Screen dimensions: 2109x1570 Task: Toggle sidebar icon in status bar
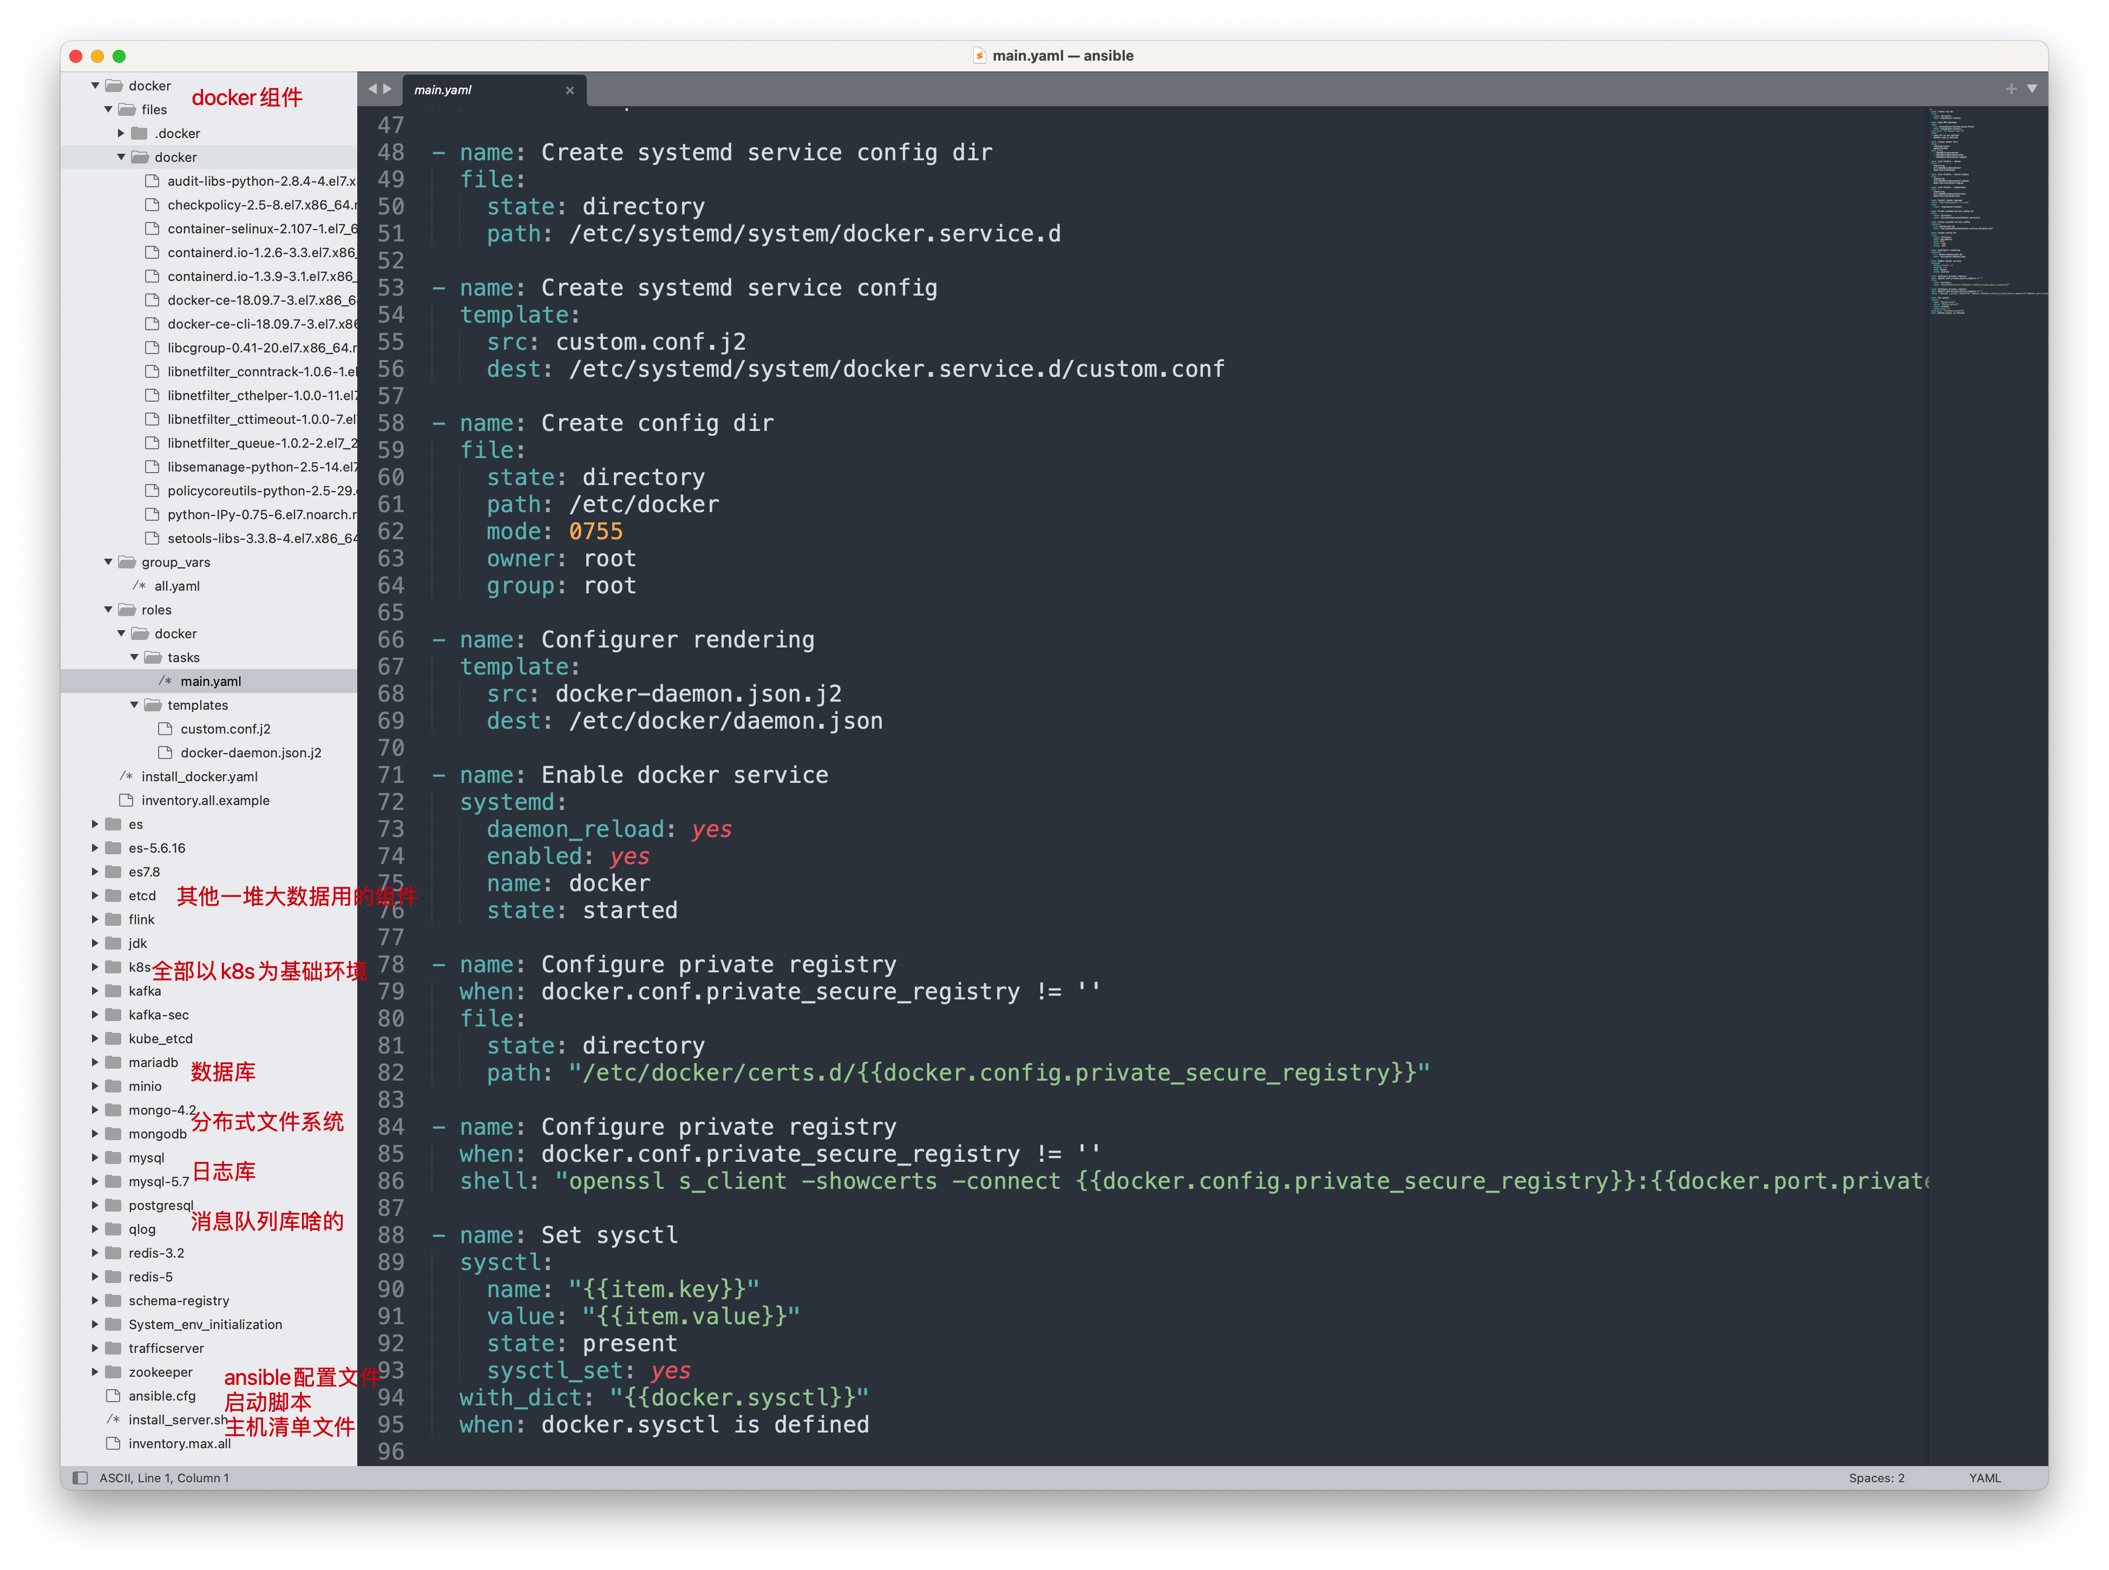coord(81,1478)
